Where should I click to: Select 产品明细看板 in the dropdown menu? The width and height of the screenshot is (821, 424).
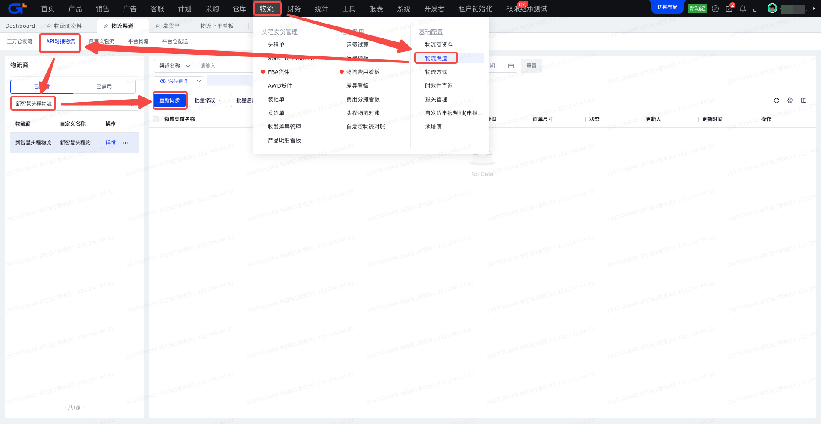click(284, 140)
